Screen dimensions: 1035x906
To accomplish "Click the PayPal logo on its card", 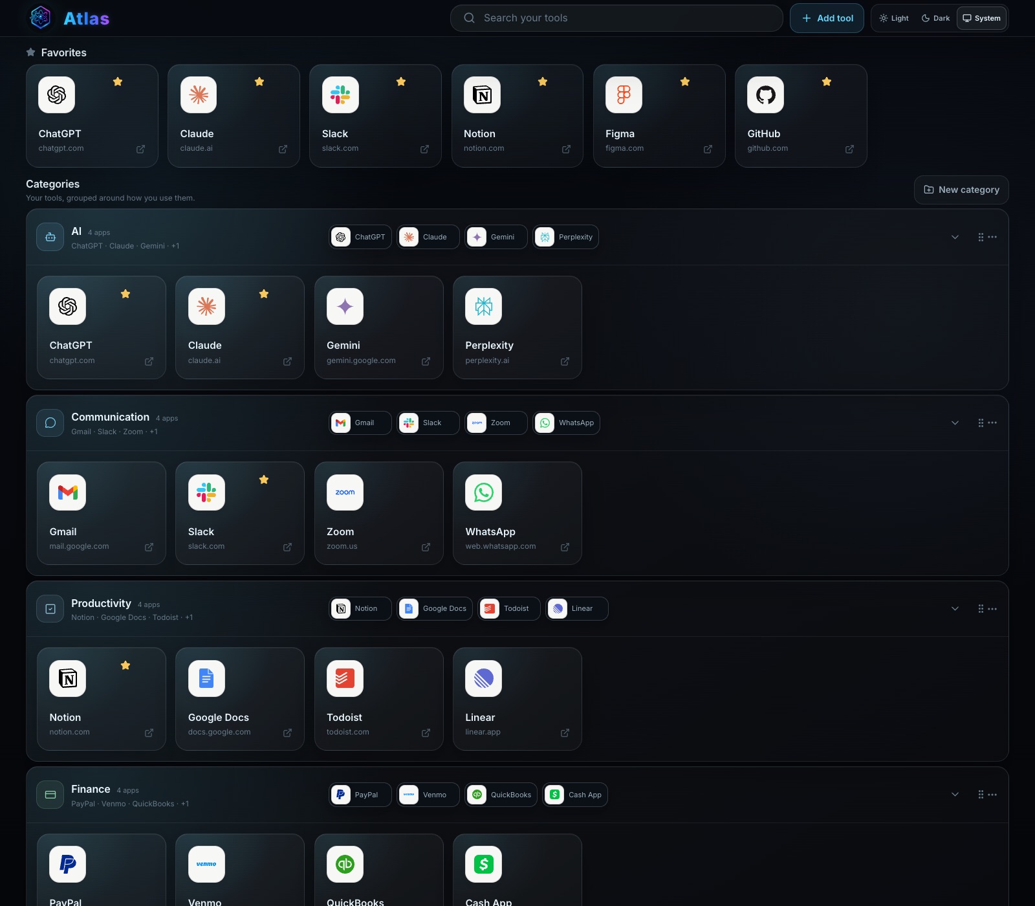I will pos(67,864).
